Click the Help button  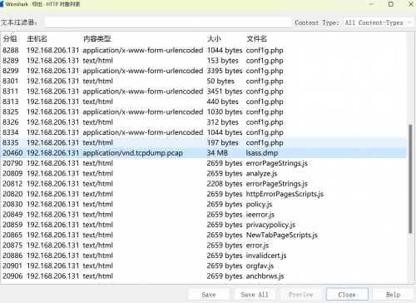pos(393,295)
